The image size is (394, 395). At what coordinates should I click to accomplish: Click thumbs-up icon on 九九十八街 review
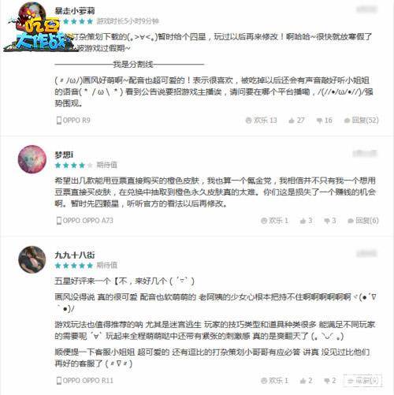[x=303, y=381]
